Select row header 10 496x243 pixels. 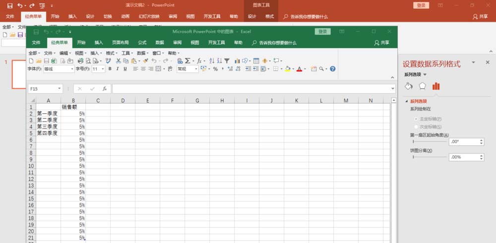pyautogui.click(x=31, y=166)
